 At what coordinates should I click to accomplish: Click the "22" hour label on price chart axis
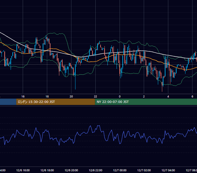pyautogui.click(x=96, y=96)
